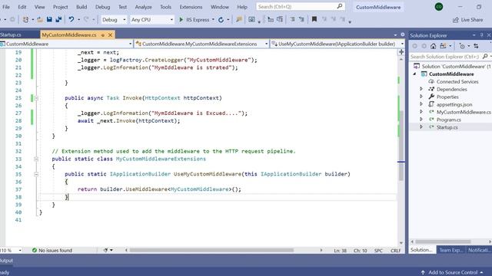Image resolution: width=492 pixels, height=276 pixels.
Task: Select appsettings.json in Solution Explorer
Action: pos(454,104)
